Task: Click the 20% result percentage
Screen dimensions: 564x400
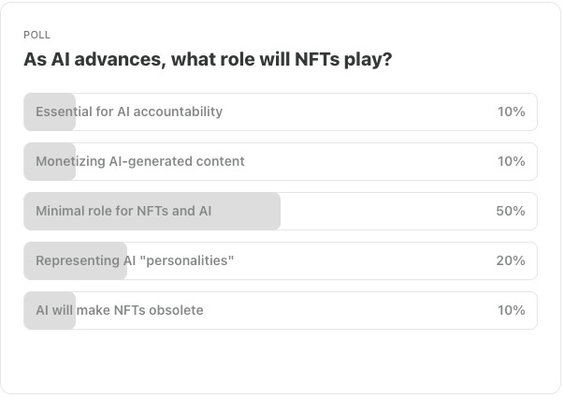Action: pos(511,261)
